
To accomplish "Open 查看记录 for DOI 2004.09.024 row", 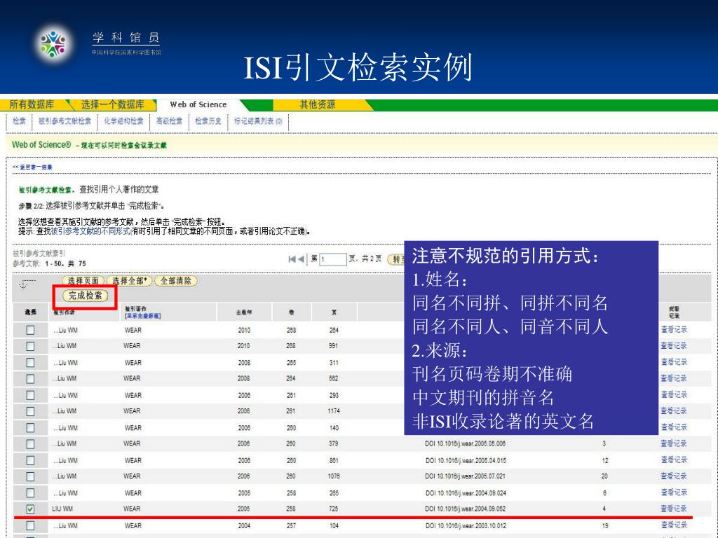I will [x=674, y=492].
